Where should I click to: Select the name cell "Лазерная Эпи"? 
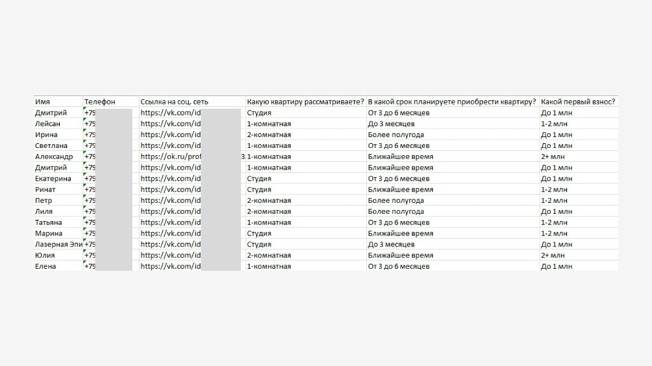[x=59, y=245]
